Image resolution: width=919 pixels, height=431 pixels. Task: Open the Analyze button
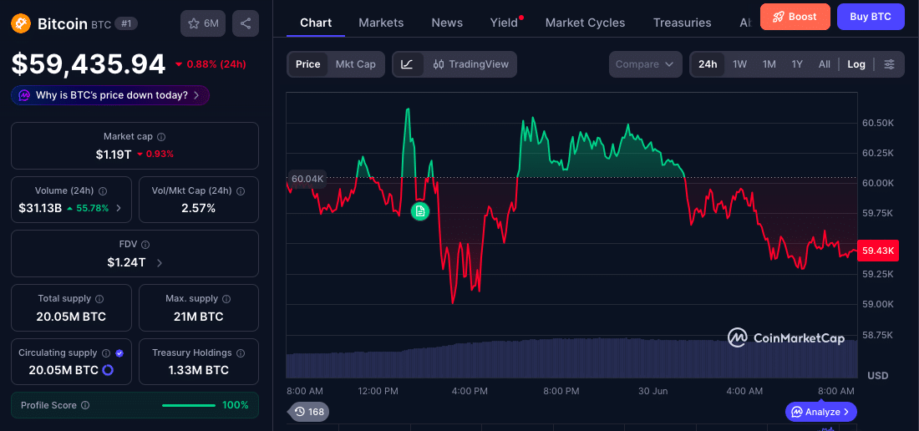(820, 412)
